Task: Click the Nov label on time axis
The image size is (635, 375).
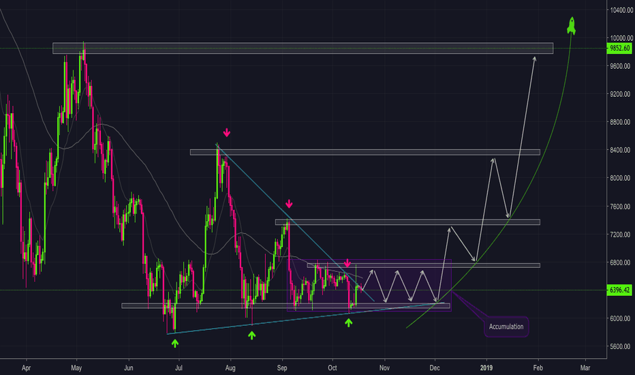Action: (384, 367)
